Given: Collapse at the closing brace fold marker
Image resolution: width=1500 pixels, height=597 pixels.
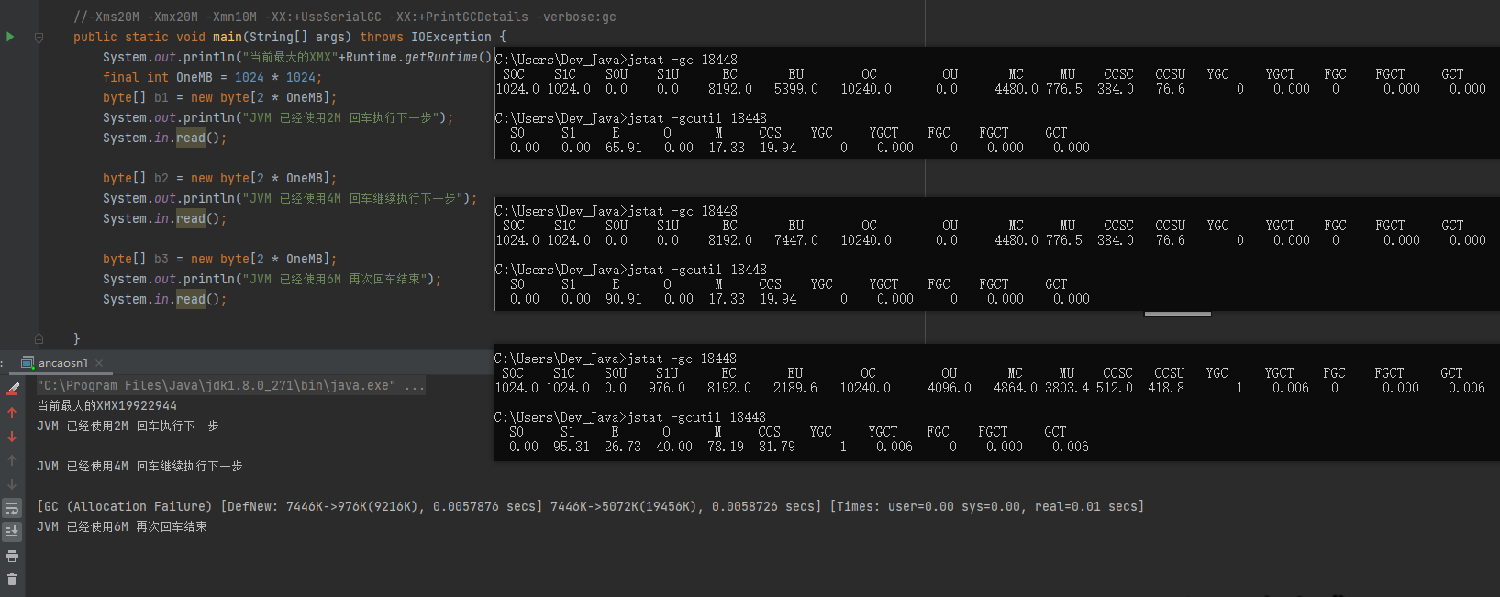Looking at the screenshot, I should click(39, 338).
